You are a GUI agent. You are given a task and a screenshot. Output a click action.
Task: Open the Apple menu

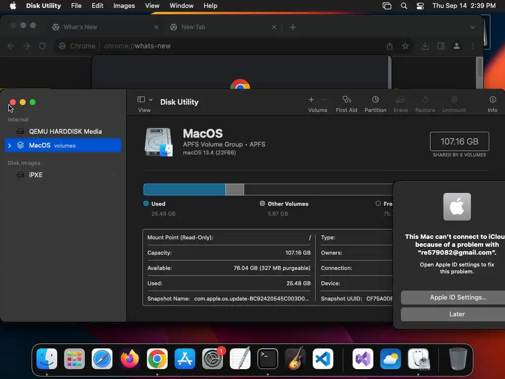13,6
